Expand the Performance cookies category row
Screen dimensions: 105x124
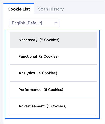coord(53,90)
